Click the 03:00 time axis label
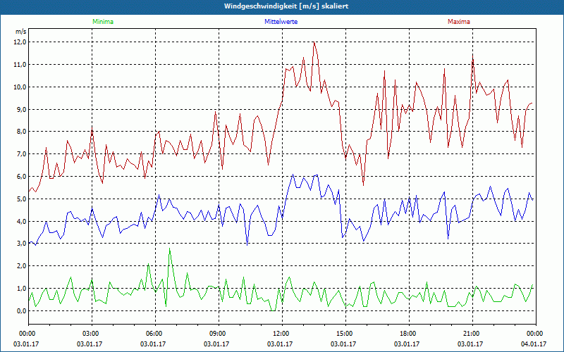Screen dimensions: 564x352 point(92,334)
